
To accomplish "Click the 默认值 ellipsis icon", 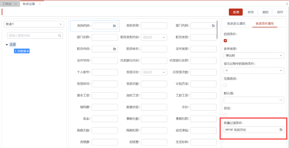I will click(x=281, y=100).
